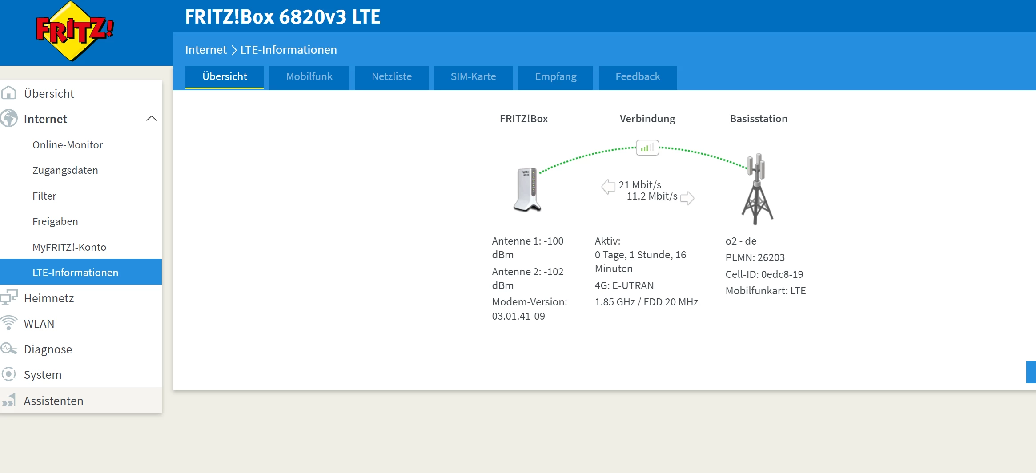Click the 21 Mbit/s download value
The height and width of the screenshot is (473, 1036).
pos(640,185)
